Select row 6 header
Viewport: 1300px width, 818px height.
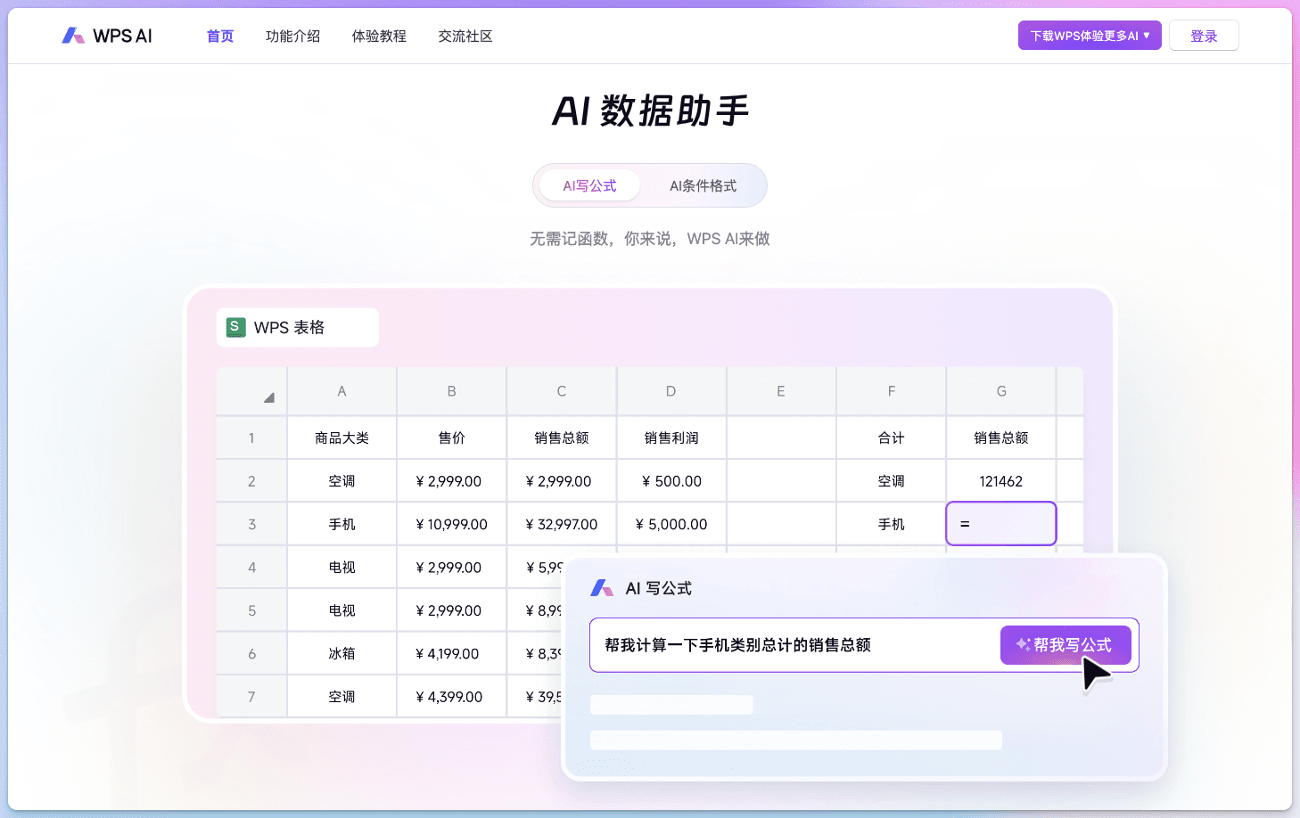pos(251,653)
